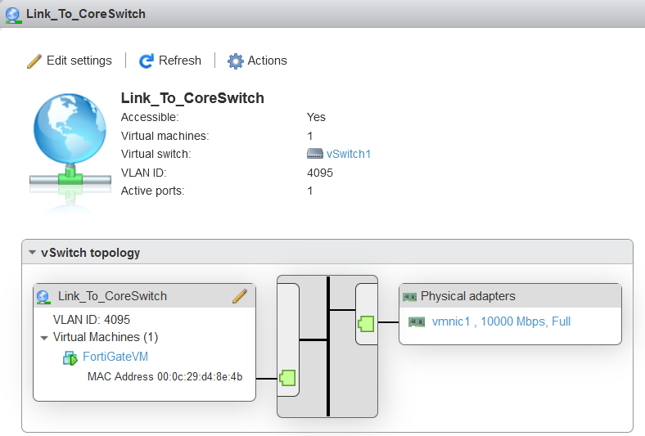Screen dimensions: 645x436
Task: Open Edit settings for the port group
Action: pos(79,61)
